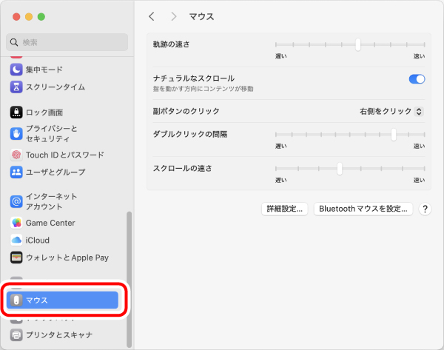
Task: Click the help question mark button
Action: coord(425,209)
